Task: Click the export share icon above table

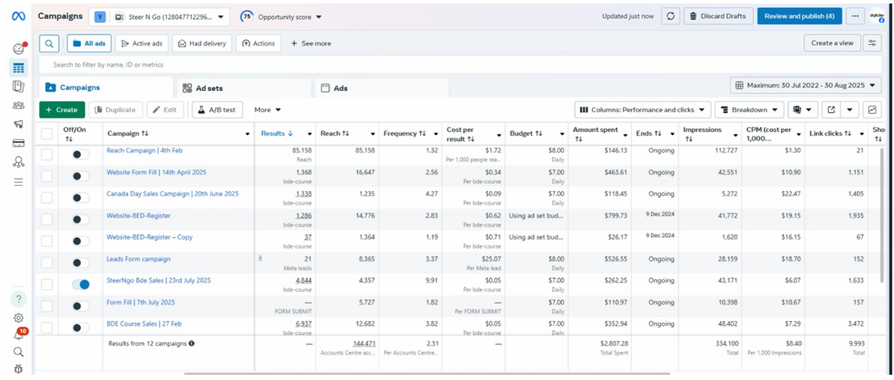Action: pyautogui.click(x=831, y=110)
